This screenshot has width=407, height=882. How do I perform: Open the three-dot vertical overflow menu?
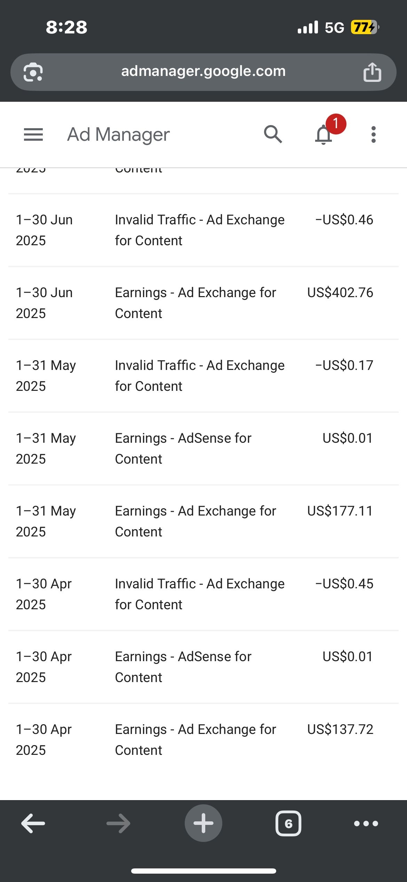373,134
